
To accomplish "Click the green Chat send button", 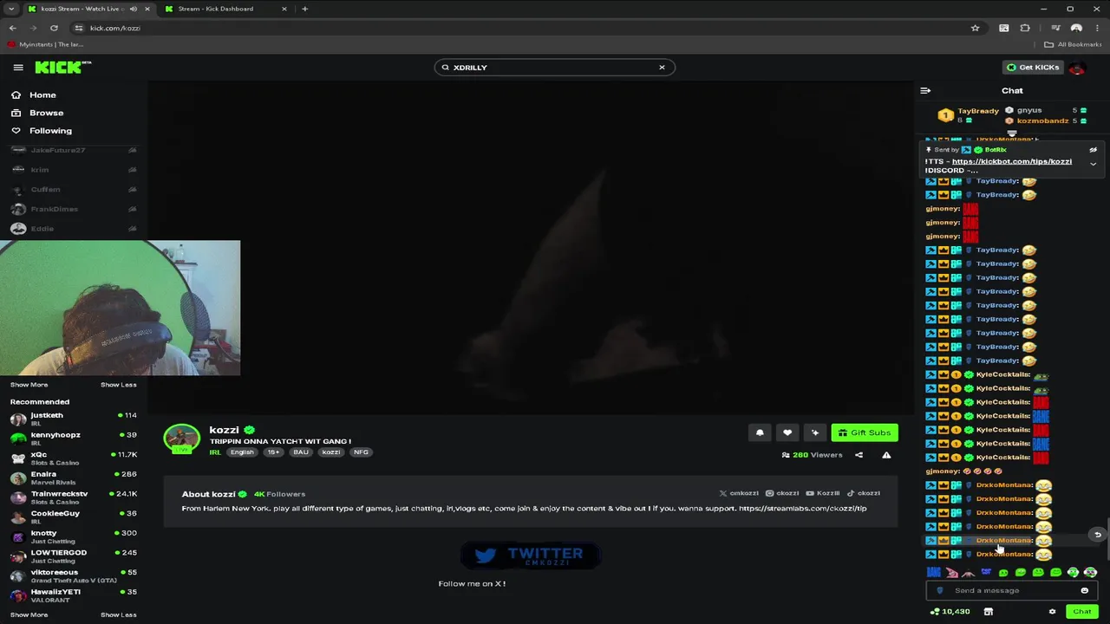I will pyautogui.click(x=1081, y=612).
